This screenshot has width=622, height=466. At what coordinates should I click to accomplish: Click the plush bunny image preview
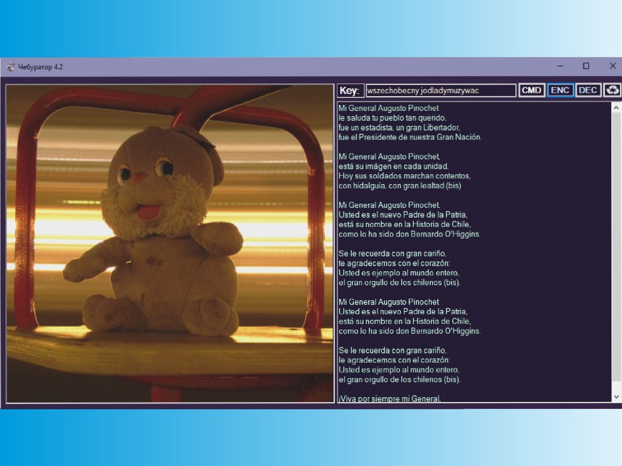pyautogui.click(x=170, y=243)
